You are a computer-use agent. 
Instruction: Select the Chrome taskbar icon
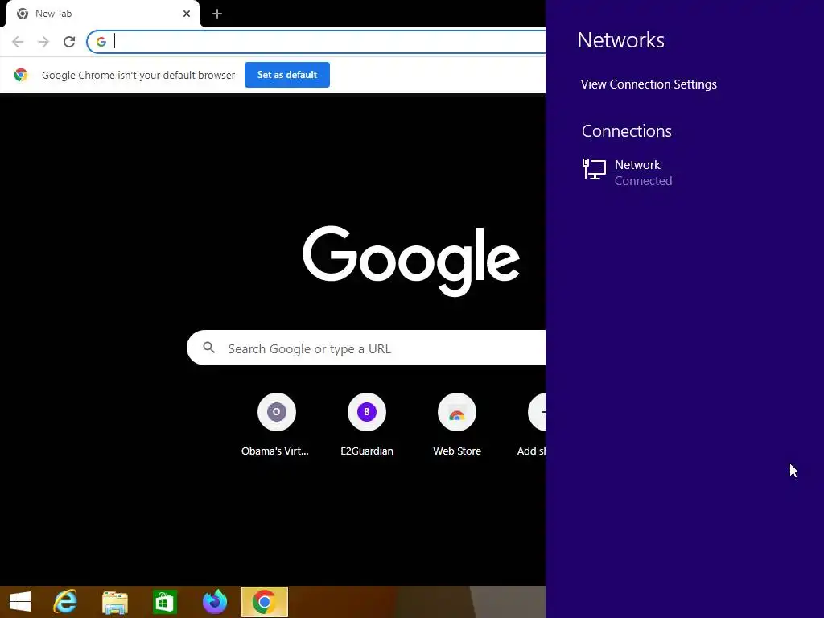(x=264, y=602)
